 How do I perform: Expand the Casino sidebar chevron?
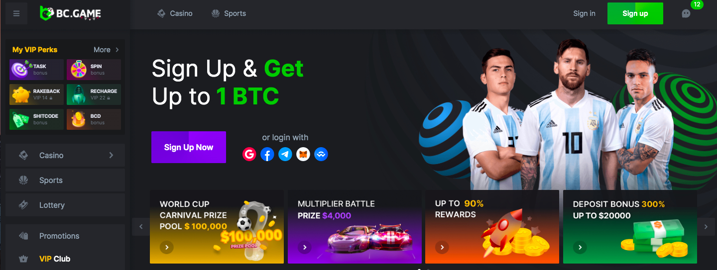point(111,155)
